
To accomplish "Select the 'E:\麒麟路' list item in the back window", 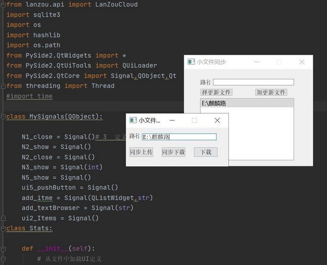I will [247, 103].
